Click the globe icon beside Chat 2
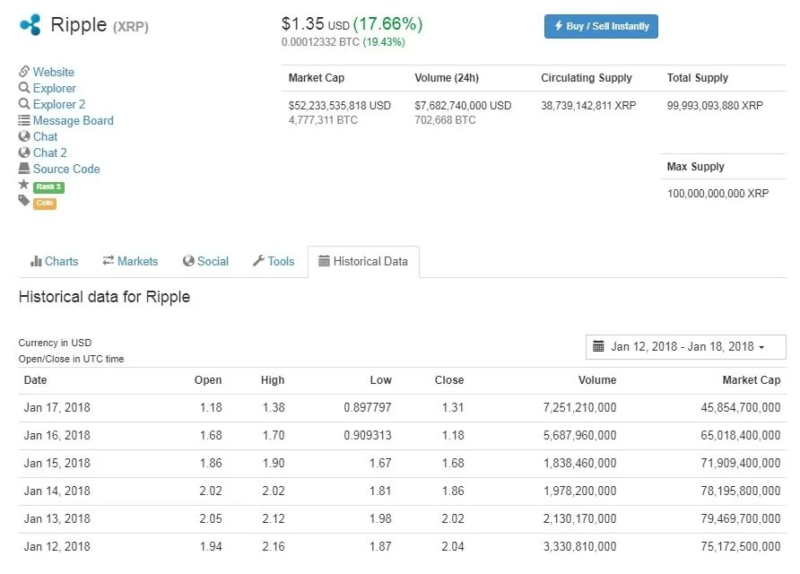Viewport: 800px width, 574px height. (x=23, y=152)
